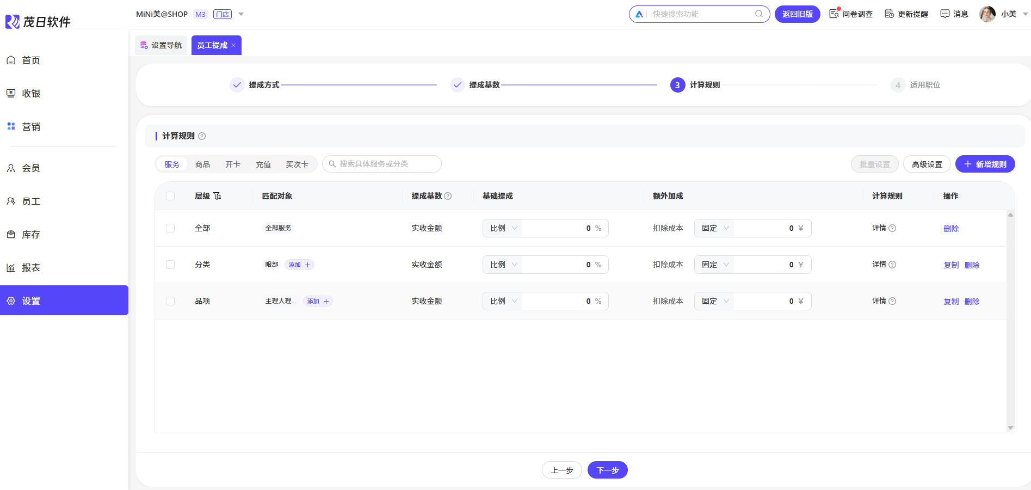The width and height of the screenshot is (1031, 490).
Task: Switch to the 设置导航 tab
Action: coord(161,45)
